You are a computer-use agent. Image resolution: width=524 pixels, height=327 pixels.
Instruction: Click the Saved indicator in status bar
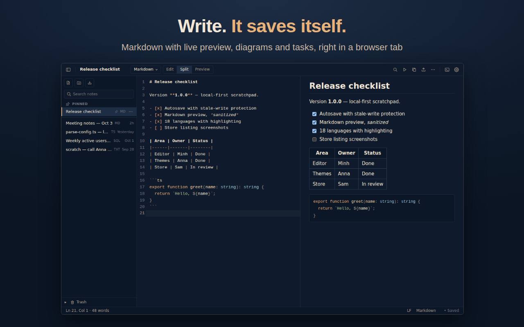click(x=452, y=311)
